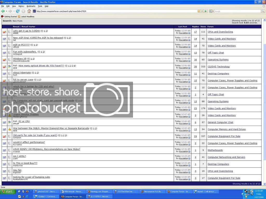The image size is (266, 199).
Task: Sort by the Replies column header
Action: pos(195,27)
